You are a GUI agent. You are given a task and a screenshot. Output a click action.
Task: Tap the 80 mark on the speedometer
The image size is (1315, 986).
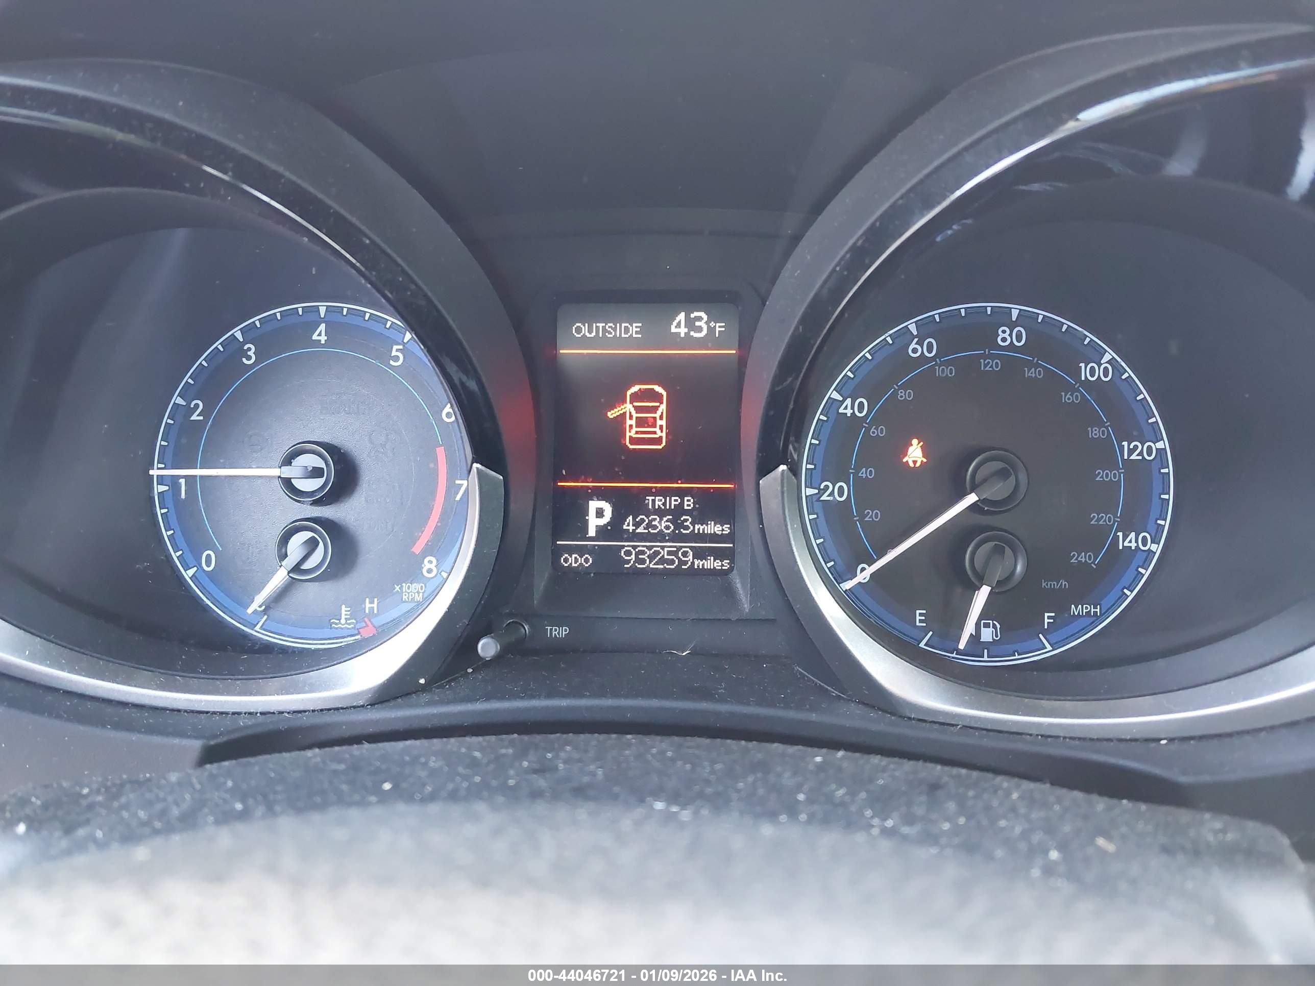(1011, 337)
